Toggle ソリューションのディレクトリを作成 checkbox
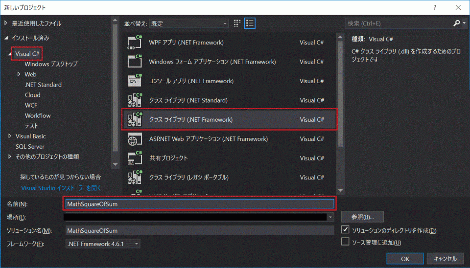470x268 pixels. (x=345, y=230)
